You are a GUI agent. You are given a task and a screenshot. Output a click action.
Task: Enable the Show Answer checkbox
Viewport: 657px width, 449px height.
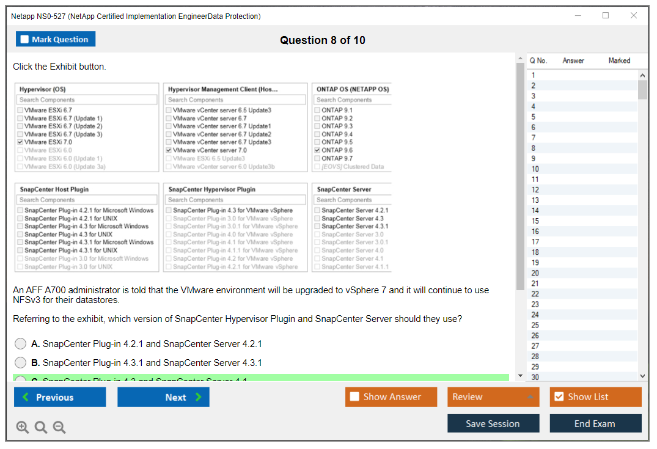coord(354,397)
